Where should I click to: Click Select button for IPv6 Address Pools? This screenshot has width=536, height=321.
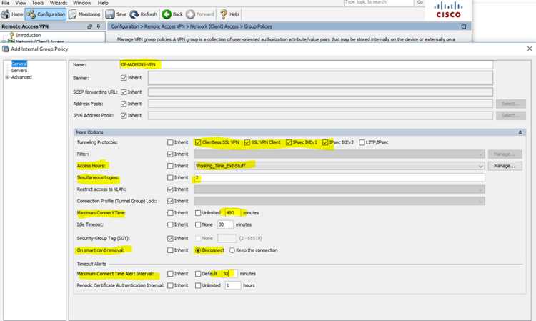[511, 116]
